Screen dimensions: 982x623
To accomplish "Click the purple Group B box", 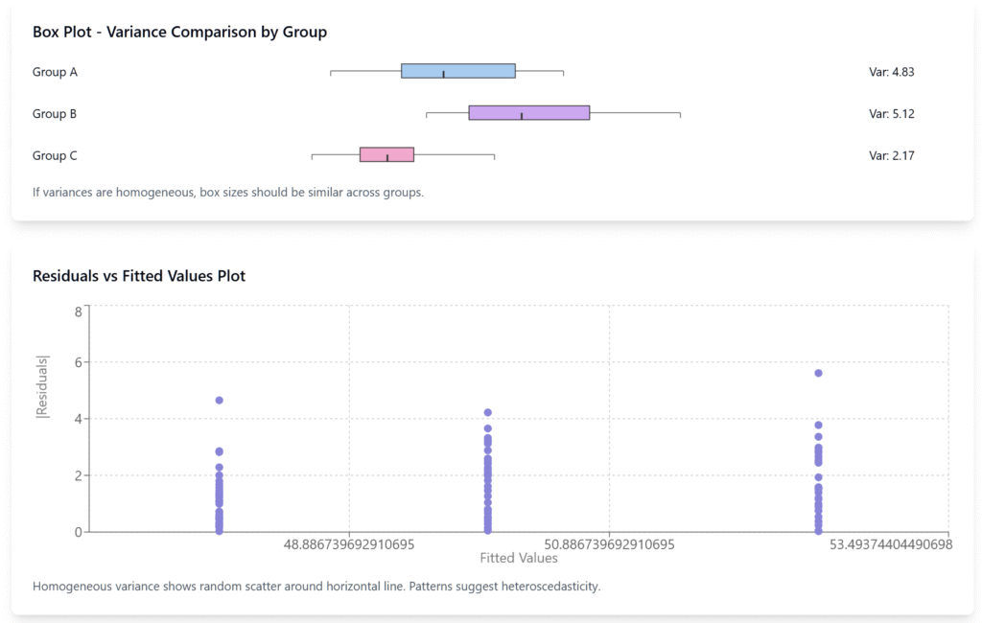I will pos(529,113).
